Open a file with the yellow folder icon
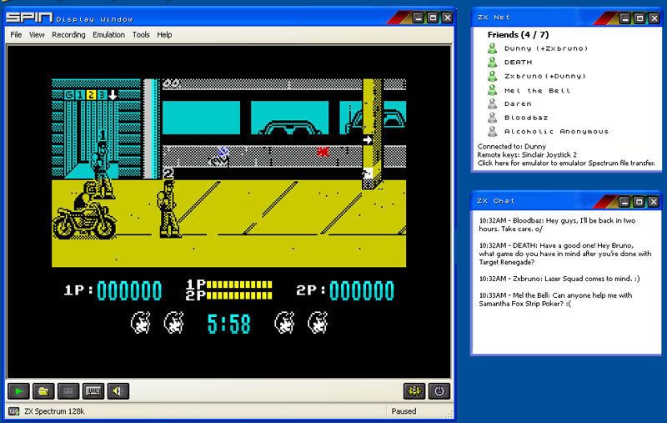This screenshot has height=423, width=667. pyautogui.click(x=43, y=390)
